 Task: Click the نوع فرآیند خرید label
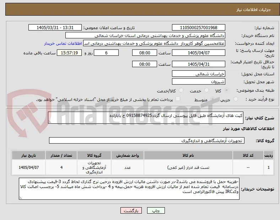260,99
